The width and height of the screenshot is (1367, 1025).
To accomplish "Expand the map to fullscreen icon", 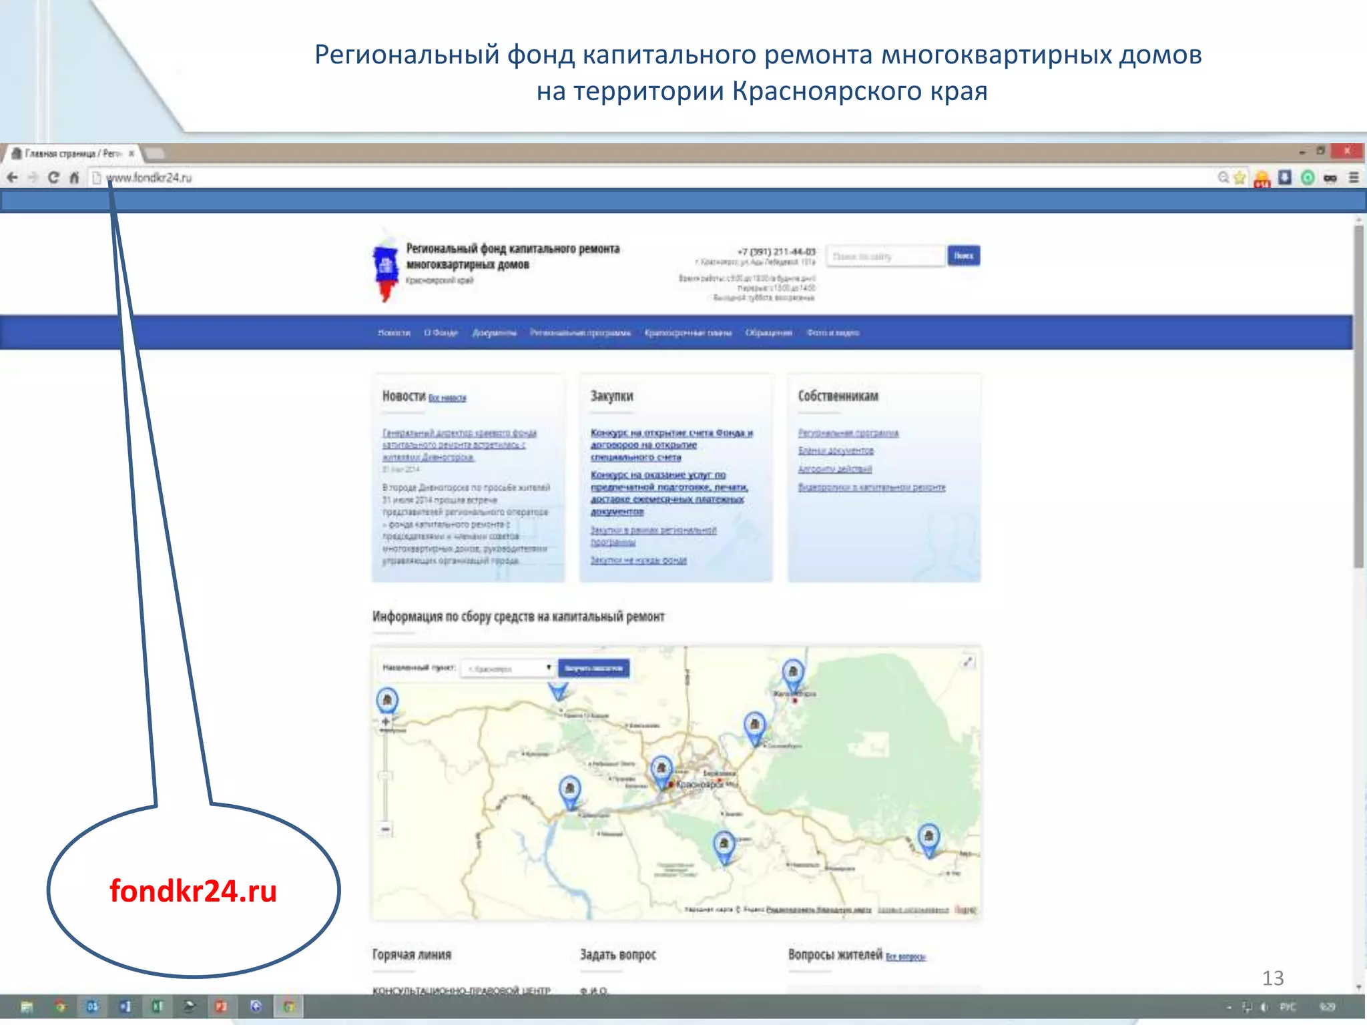I will coord(967,661).
